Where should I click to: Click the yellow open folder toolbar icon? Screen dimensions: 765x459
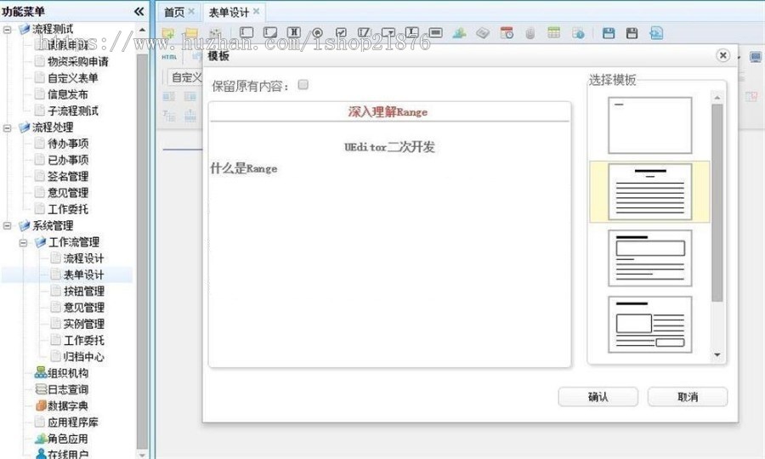click(191, 33)
